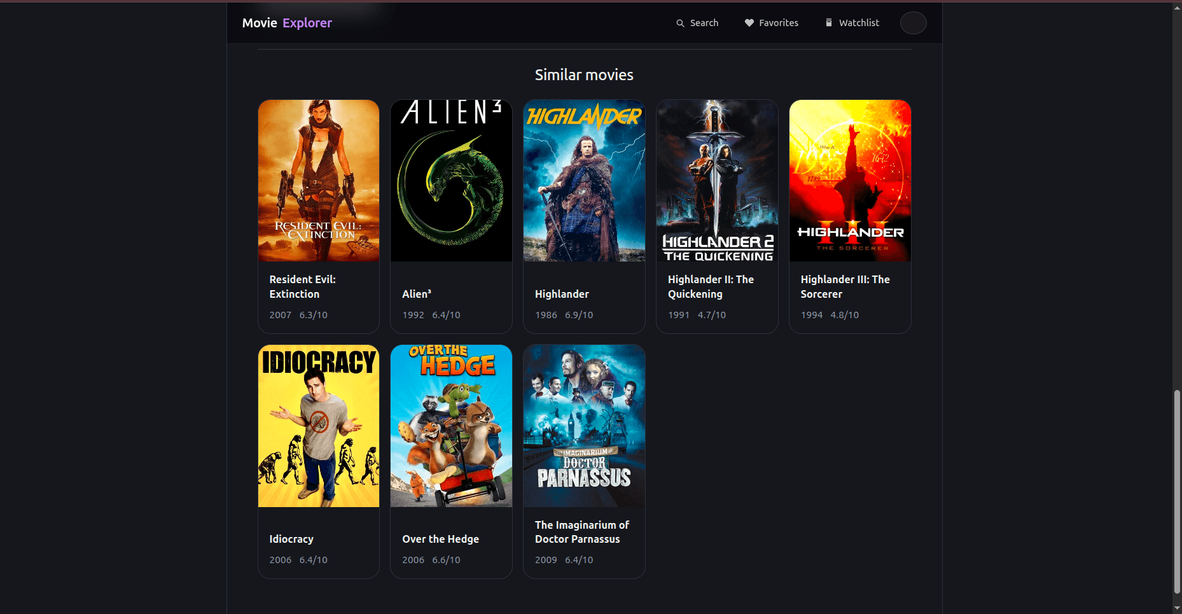Open the Resident Evil: Extinction poster
Viewport: 1182px width, 614px height.
click(x=319, y=181)
